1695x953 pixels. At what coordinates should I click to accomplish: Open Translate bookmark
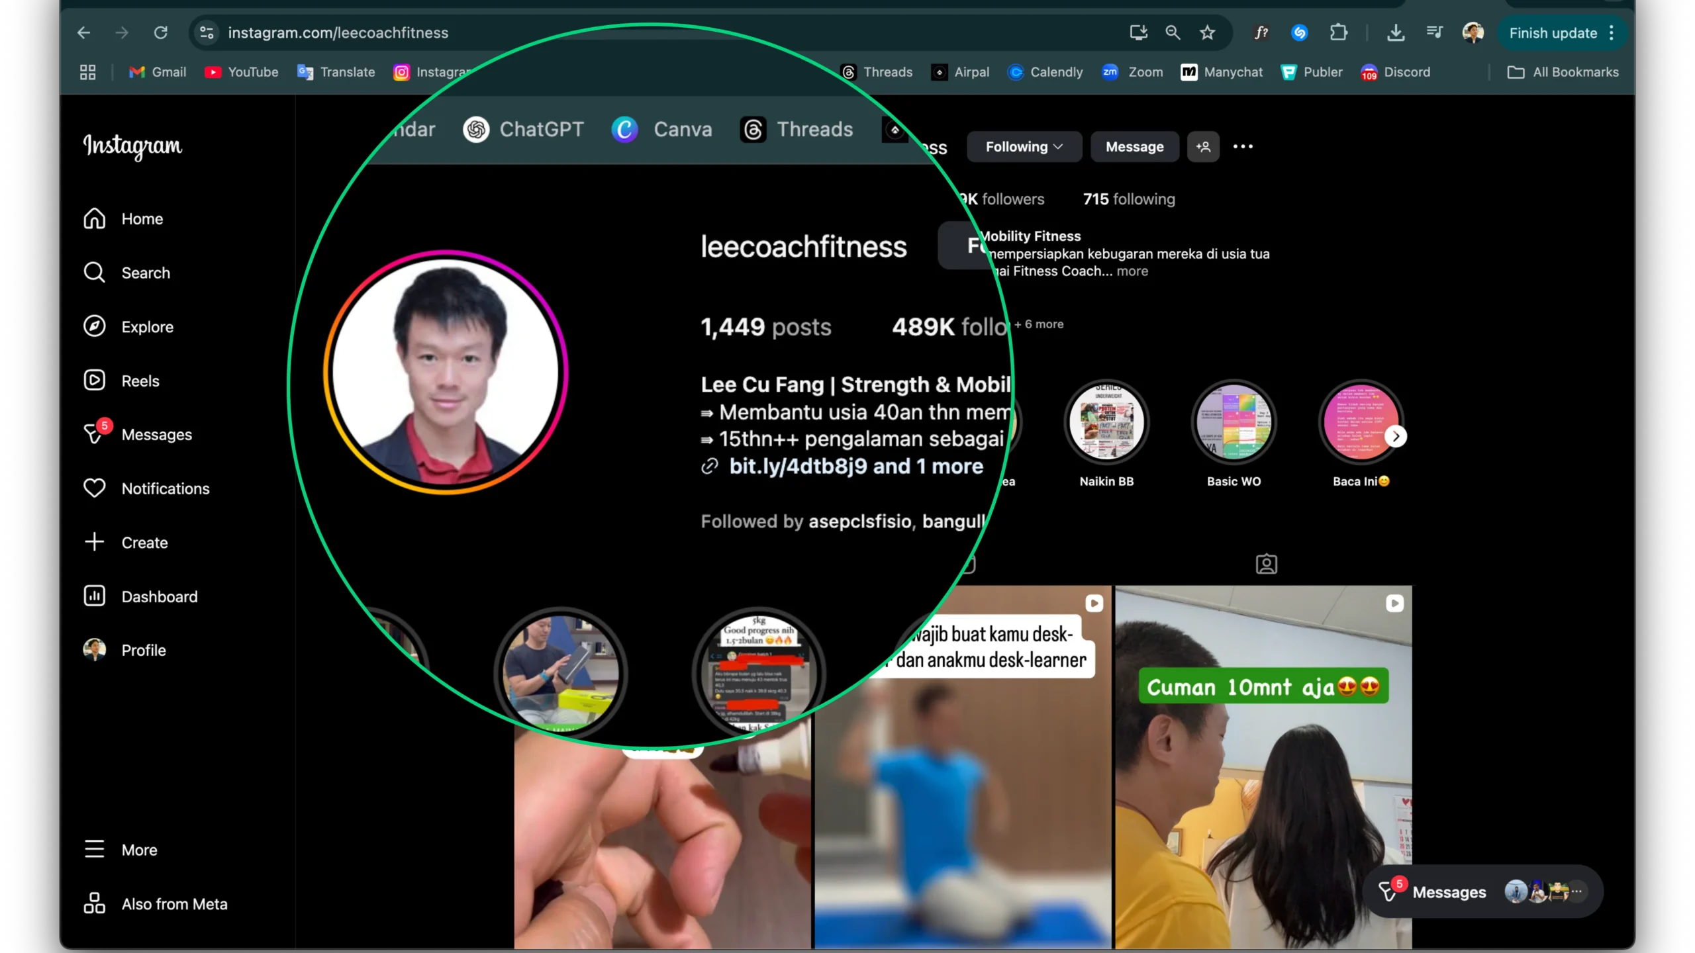tap(336, 72)
